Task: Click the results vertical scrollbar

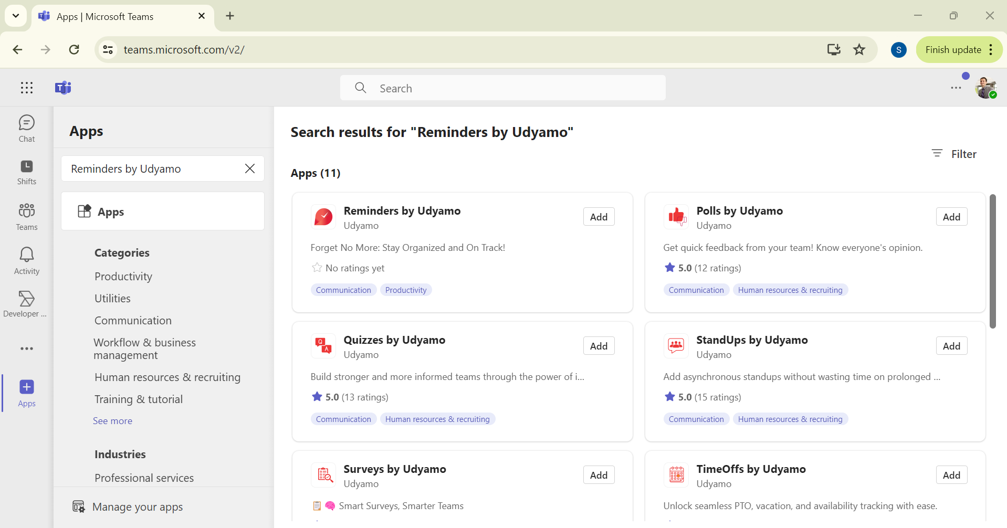Action: [x=992, y=261]
